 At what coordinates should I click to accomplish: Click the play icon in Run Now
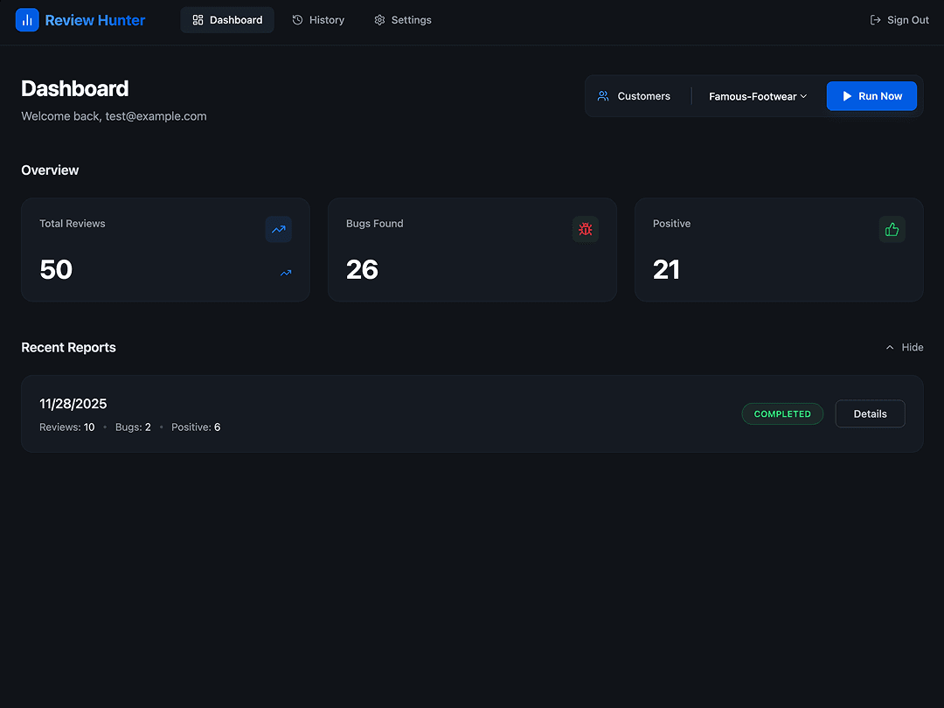[x=847, y=96]
